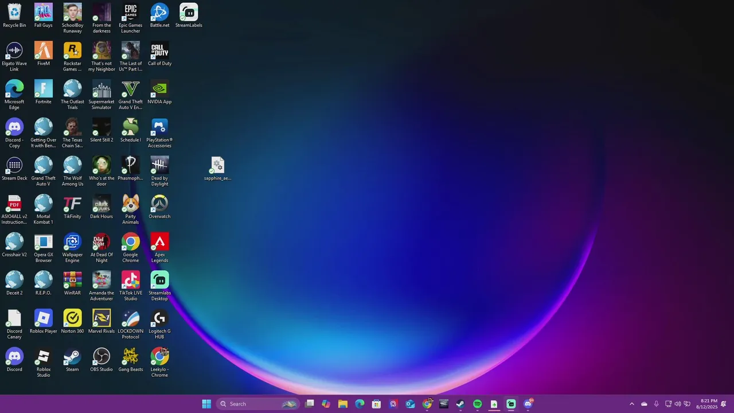
Task: Open the clock and date flyout
Action: pos(706,404)
